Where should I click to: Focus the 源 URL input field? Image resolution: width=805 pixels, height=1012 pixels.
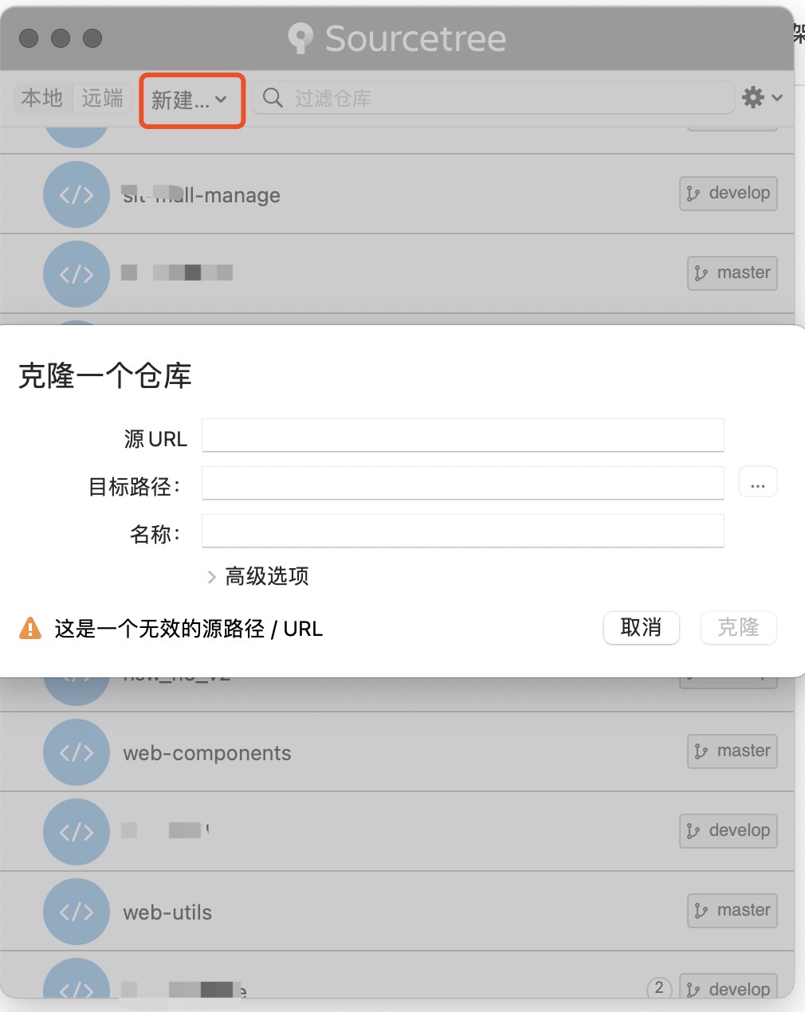pos(463,436)
